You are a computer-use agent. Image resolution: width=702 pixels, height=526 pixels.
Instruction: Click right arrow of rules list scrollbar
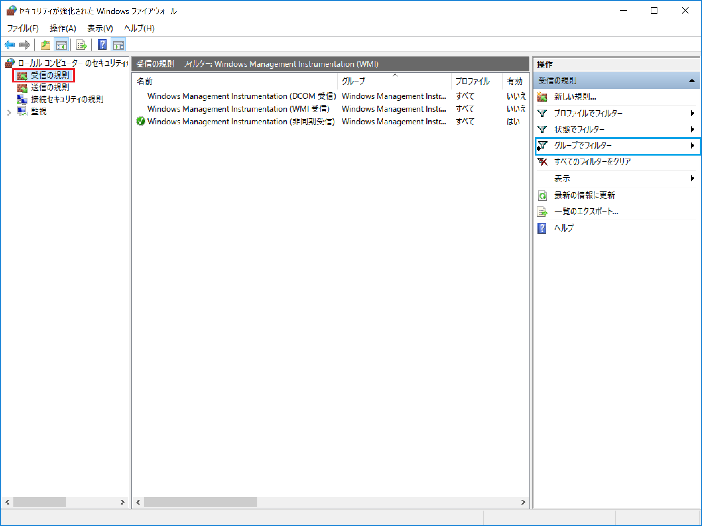pos(523,502)
